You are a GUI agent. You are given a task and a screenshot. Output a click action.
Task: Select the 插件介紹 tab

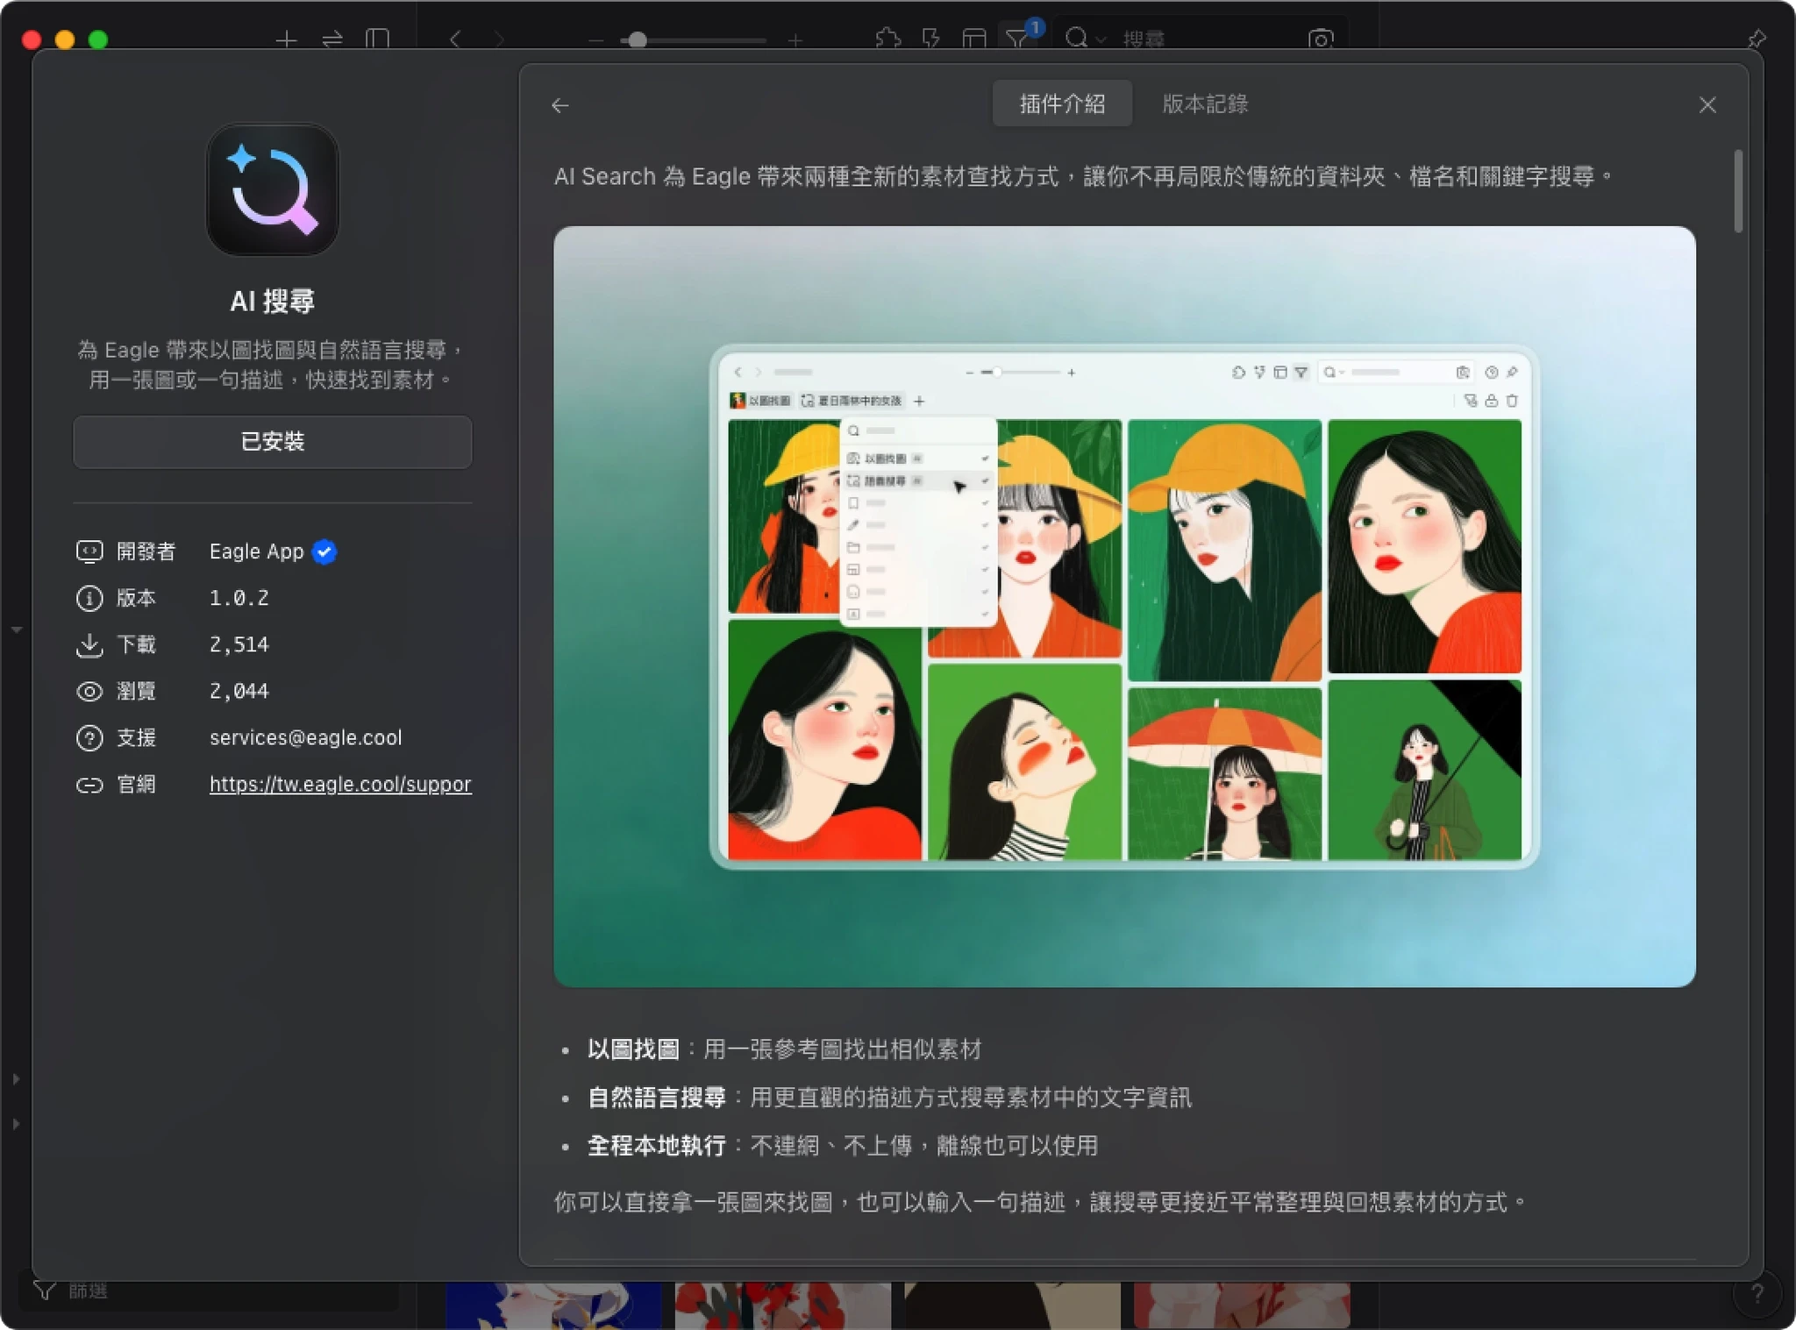pos(1061,103)
